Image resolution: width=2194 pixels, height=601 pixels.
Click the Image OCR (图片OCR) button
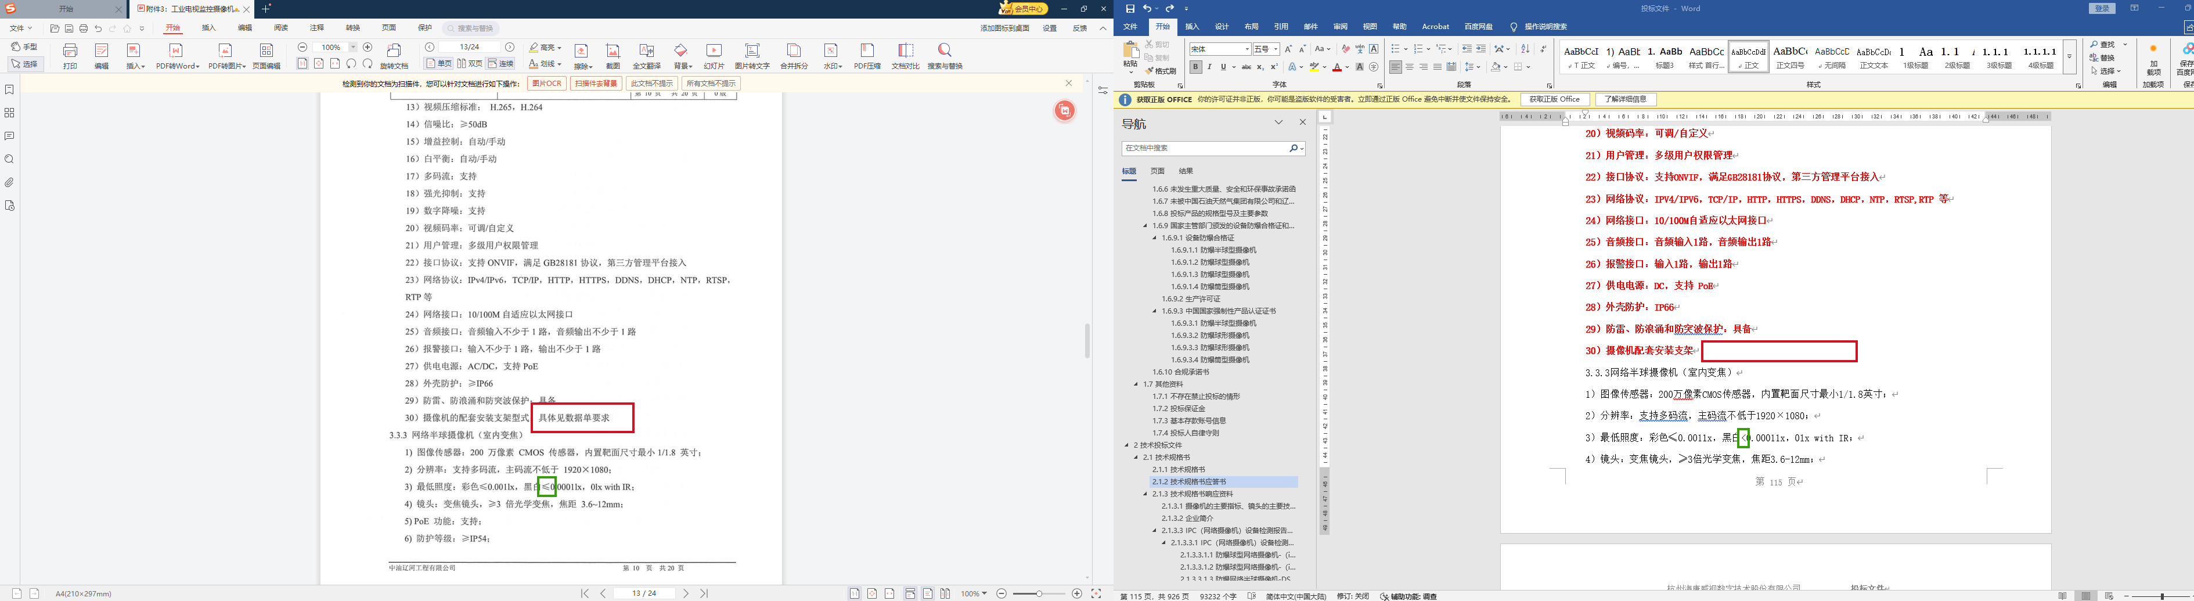(x=546, y=84)
